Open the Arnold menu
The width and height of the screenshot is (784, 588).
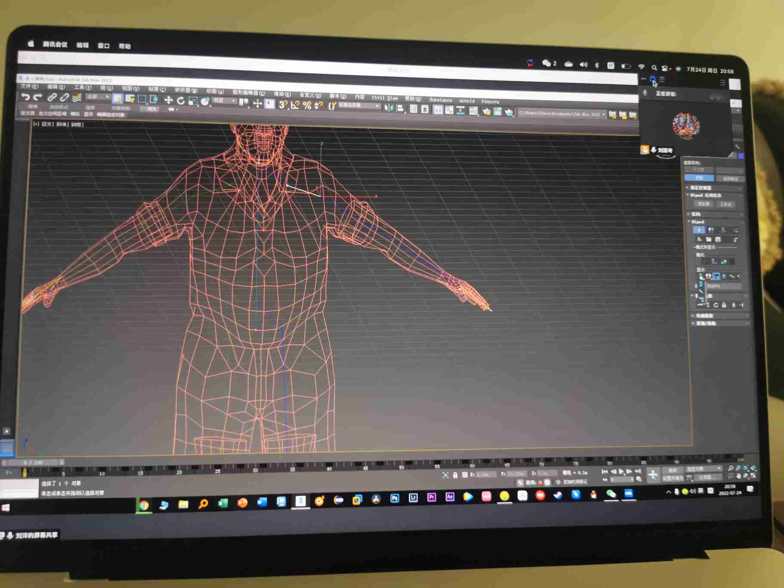[467, 101]
